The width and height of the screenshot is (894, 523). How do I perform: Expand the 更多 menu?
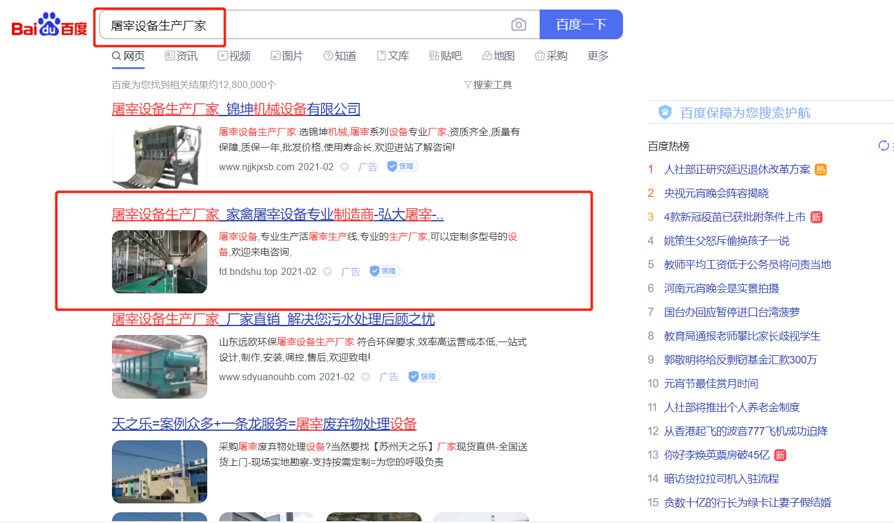(598, 56)
